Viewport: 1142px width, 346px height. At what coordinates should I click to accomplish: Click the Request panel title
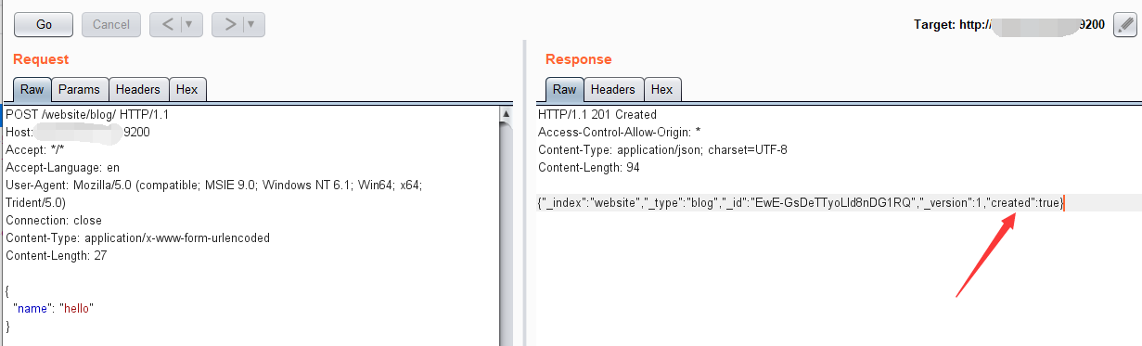pyautogui.click(x=41, y=59)
